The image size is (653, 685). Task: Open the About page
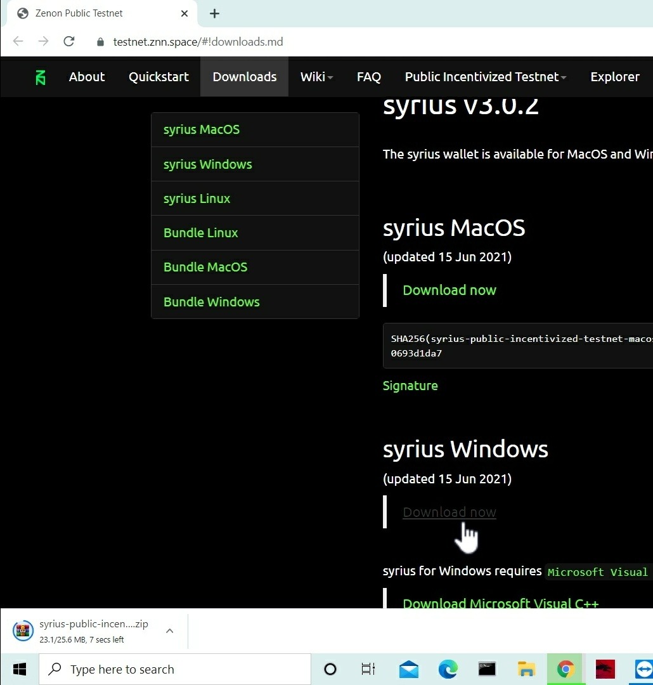pos(86,77)
